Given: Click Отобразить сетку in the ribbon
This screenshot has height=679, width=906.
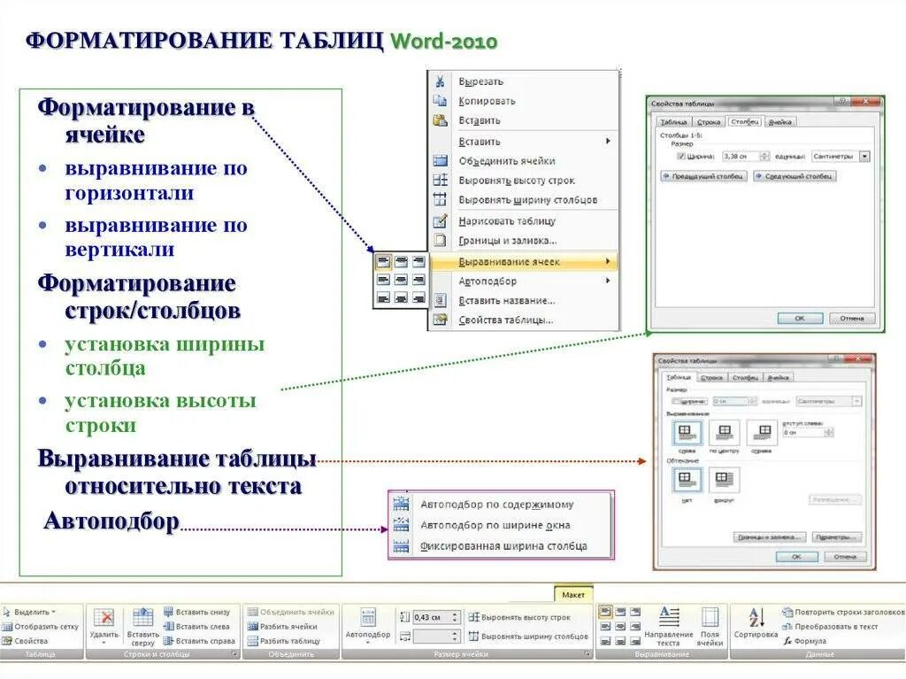Looking at the screenshot, I should 41,627.
